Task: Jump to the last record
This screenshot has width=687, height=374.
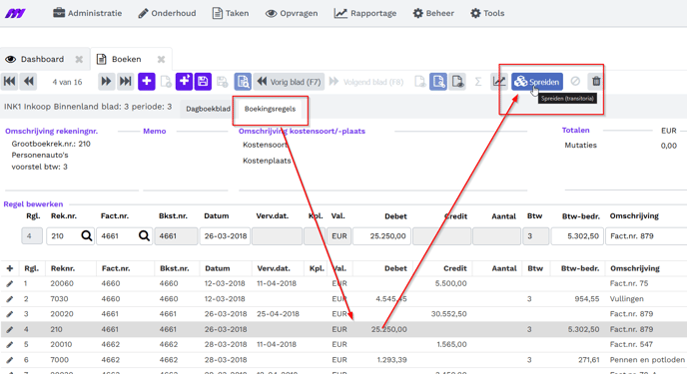Action: coord(125,82)
